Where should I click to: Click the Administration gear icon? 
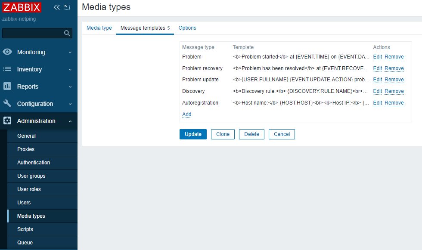click(x=7, y=121)
